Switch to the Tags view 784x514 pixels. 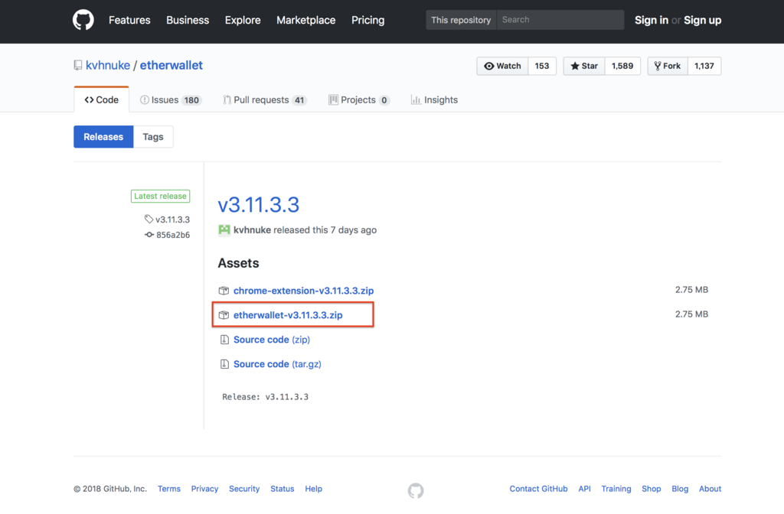[x=153, y=137]
